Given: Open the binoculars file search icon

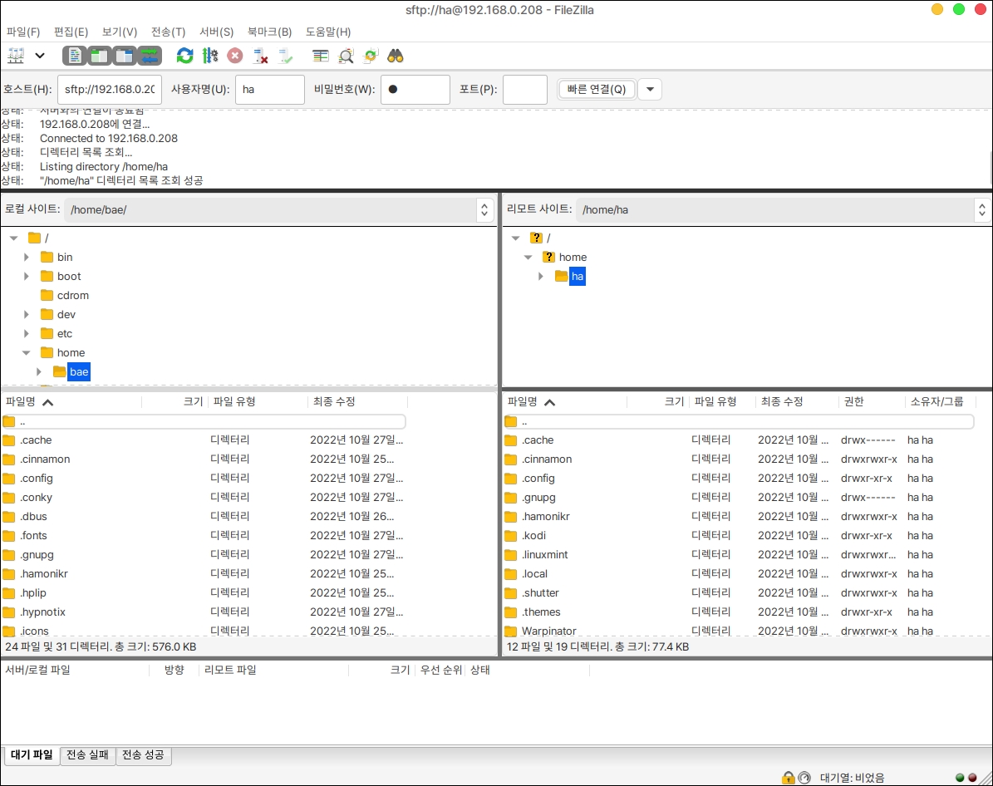Looking at the screenshot, I should point(396,56).
